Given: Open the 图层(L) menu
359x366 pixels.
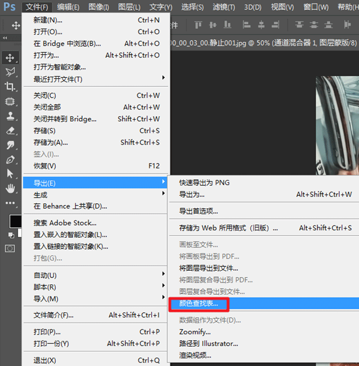Looking at the screenshot, I should coord(129,7).
